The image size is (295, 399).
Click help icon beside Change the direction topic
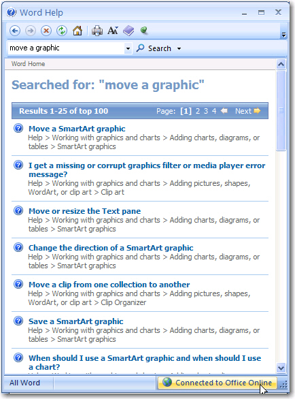18,248
